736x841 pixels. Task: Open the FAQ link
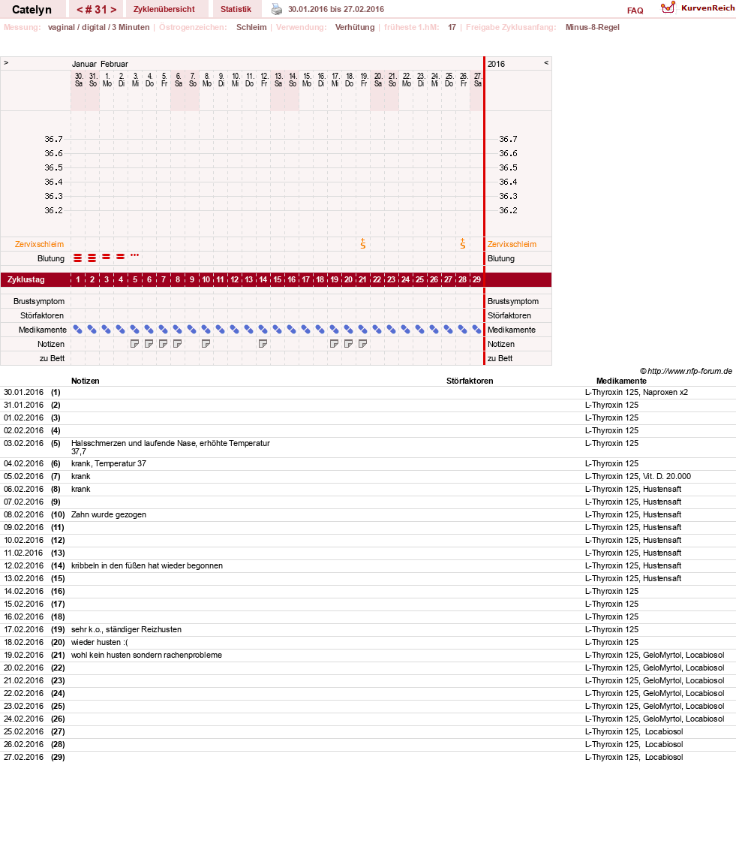coord(635,11)
